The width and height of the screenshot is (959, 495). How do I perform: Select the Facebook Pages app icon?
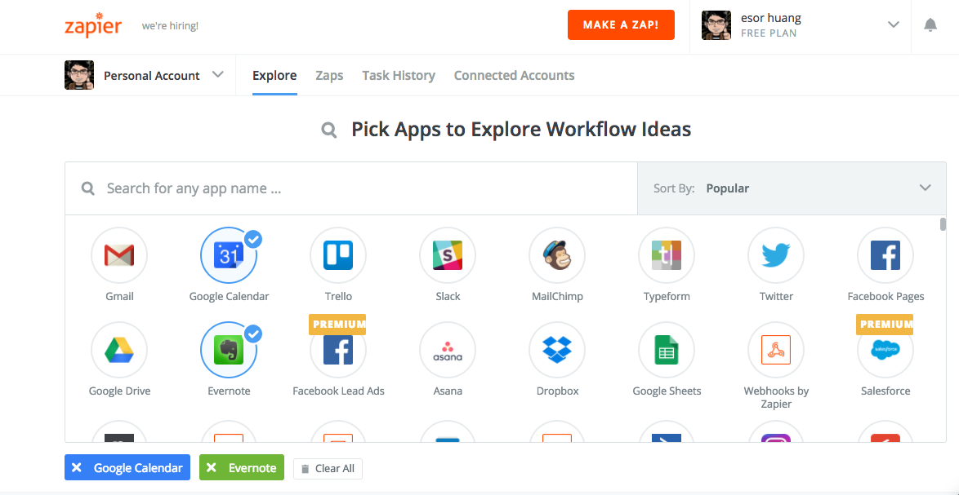pos(885,255)
